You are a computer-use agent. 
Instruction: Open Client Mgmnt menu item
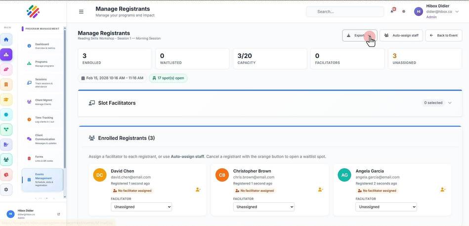pyautogui.click(x=42, y=102)
